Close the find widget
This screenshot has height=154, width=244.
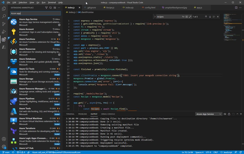(x=218, y=17)
